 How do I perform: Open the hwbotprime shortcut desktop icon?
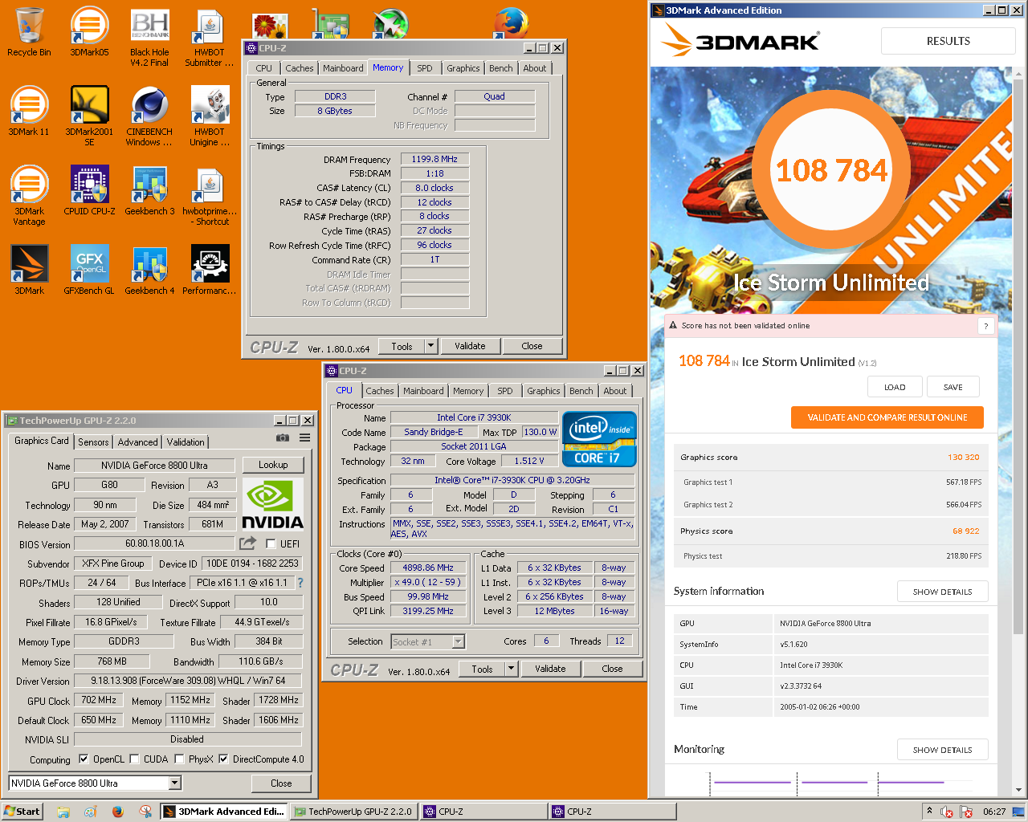click(209, 195)
